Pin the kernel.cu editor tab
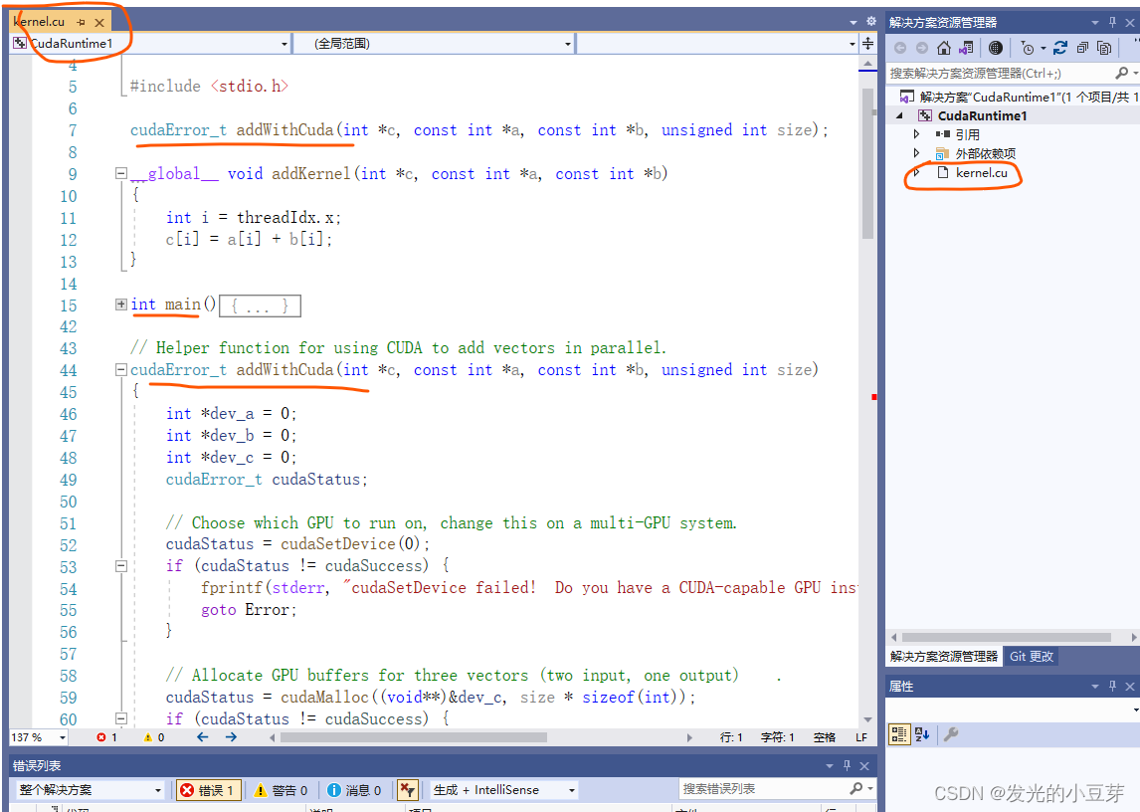 [81, 23]
